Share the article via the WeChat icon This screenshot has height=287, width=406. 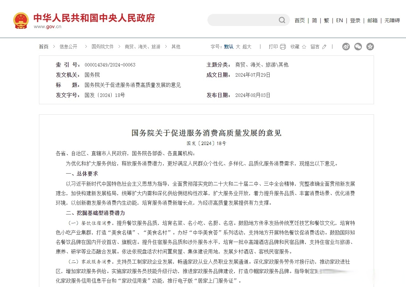pyautogui.click(x=358, y=46)
